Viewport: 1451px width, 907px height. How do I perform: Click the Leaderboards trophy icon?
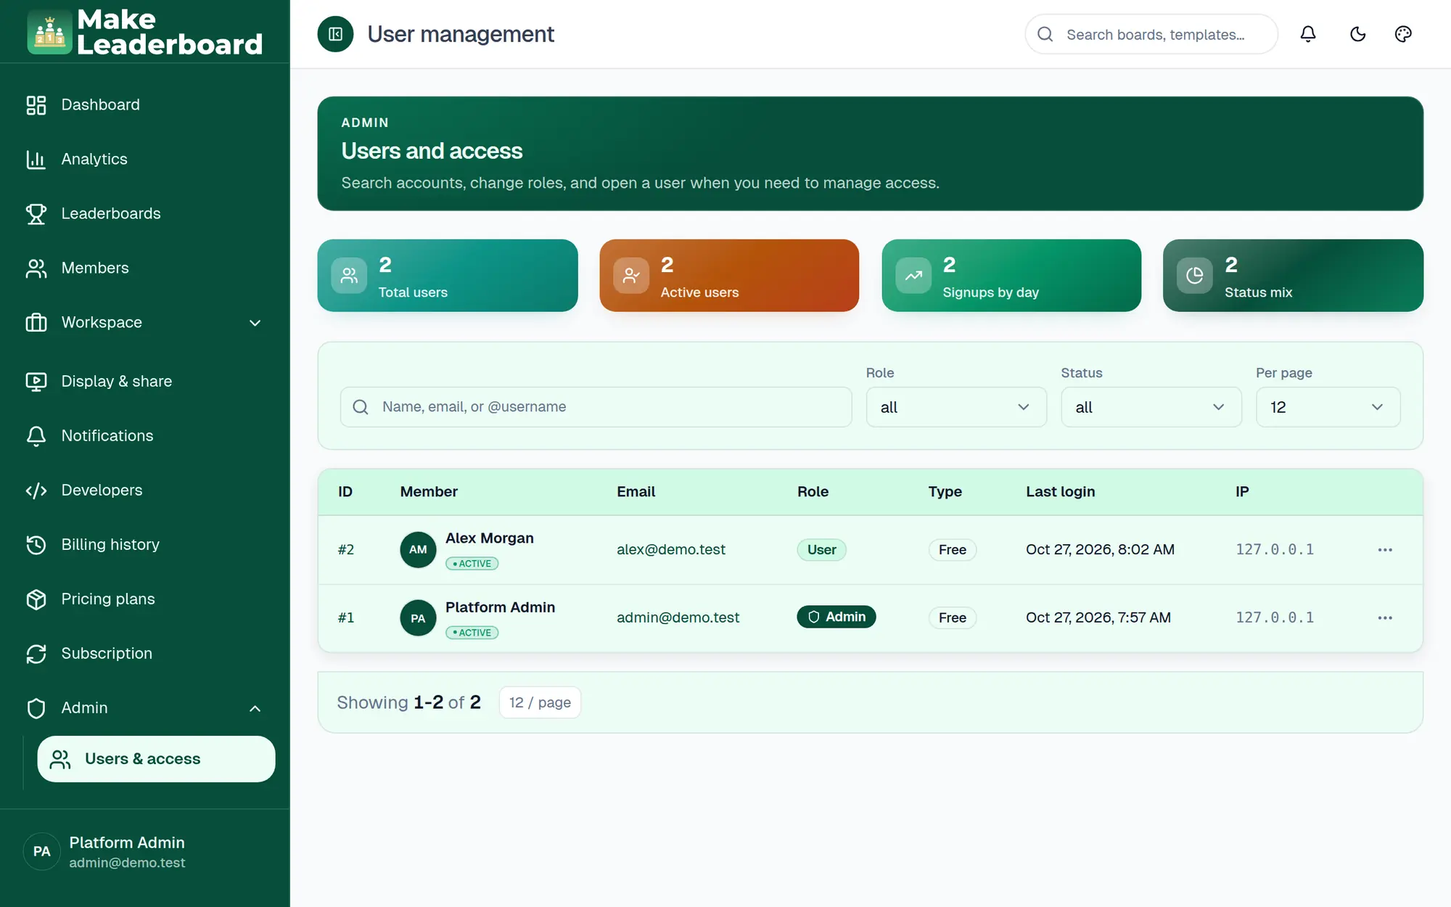(36, 214)
